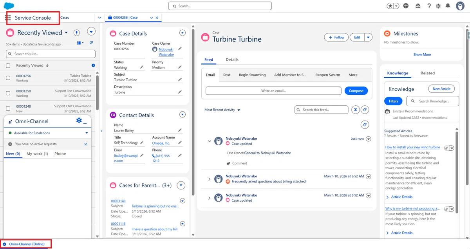Click expand all feed items icon
Viewport: 470px width, 249px height.
[x=355, y=110]
